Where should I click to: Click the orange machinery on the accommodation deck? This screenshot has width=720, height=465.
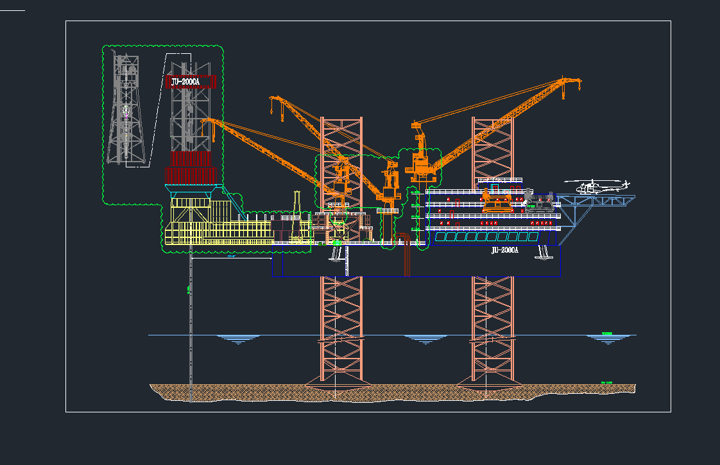pos(497,204)
